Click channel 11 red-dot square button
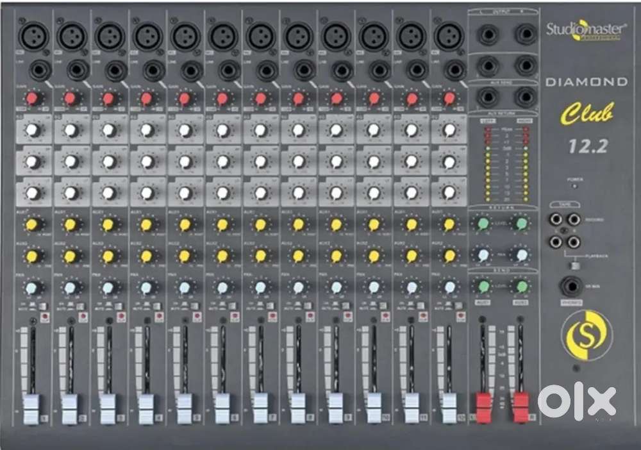 click(423, 317)
